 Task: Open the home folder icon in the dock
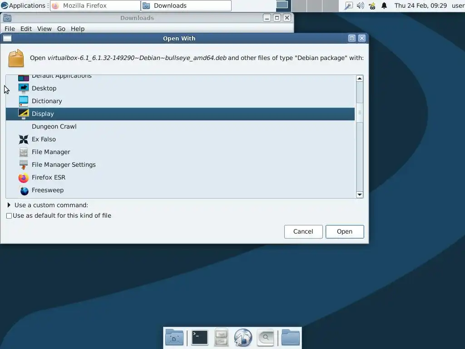click(x=290, y=338)
